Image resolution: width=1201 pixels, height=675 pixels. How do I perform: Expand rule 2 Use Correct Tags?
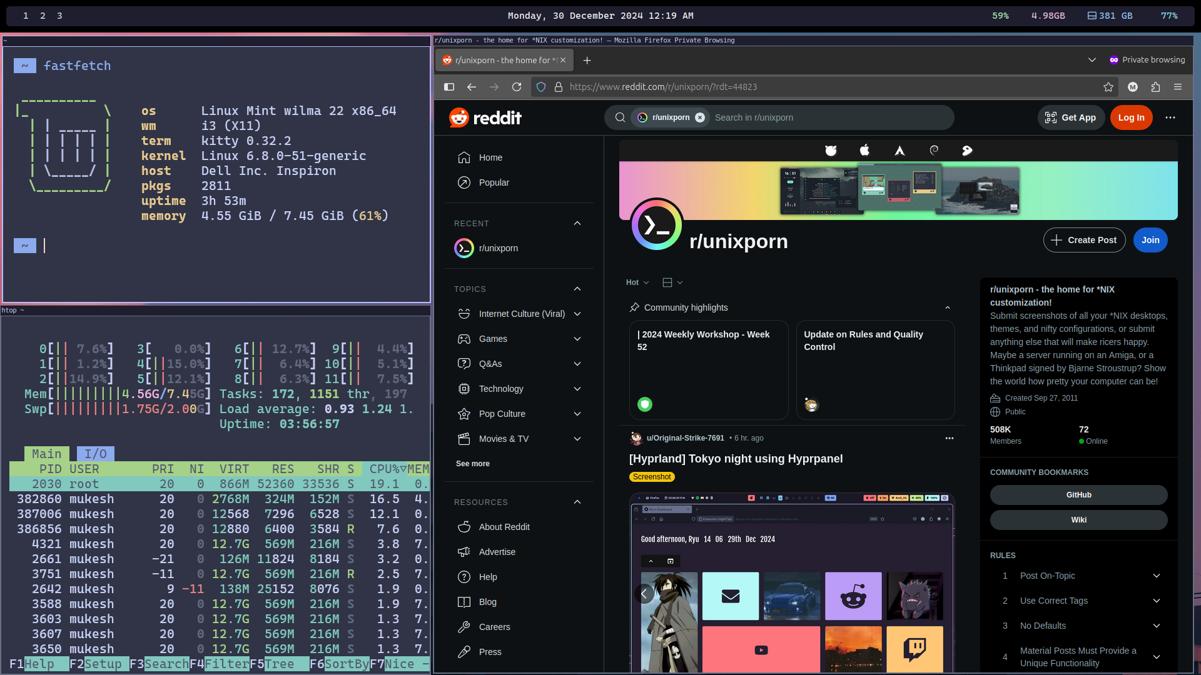point(1157,601)
